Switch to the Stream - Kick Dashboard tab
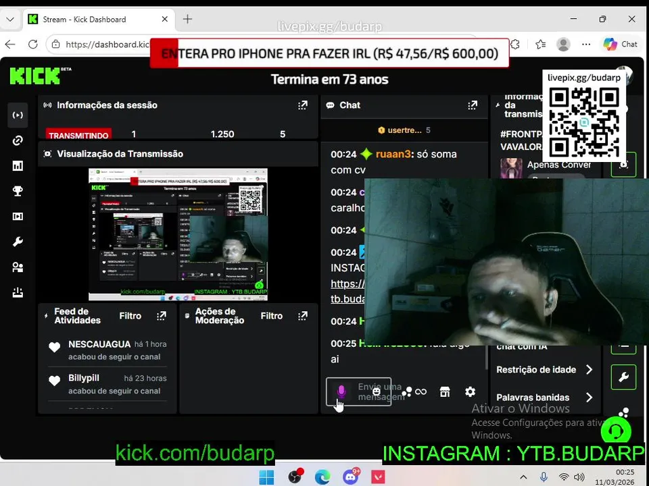 (98, 20)
